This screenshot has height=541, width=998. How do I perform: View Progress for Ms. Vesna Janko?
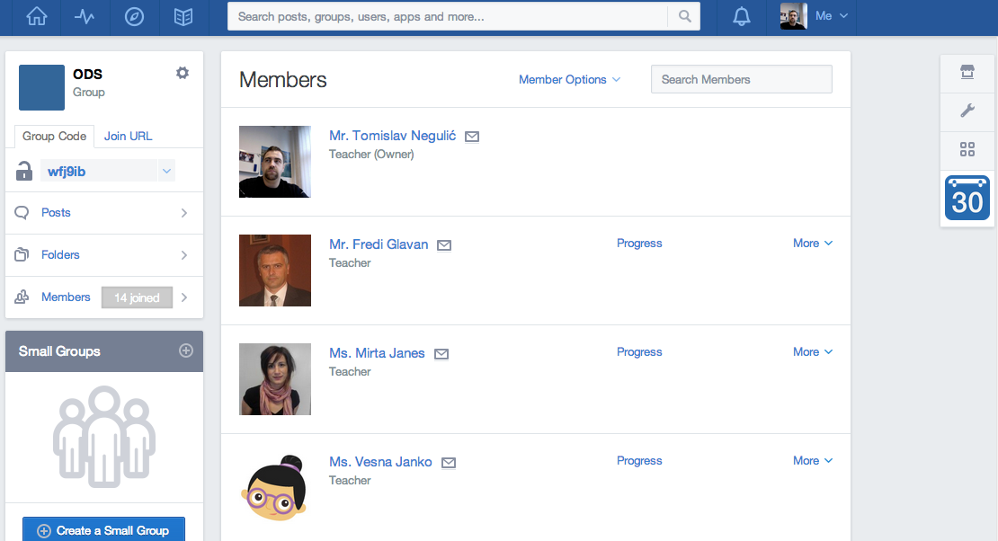coord(639,461)
